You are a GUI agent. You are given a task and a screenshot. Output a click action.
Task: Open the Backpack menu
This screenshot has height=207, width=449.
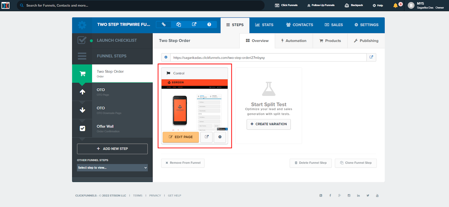coord(354,5)
